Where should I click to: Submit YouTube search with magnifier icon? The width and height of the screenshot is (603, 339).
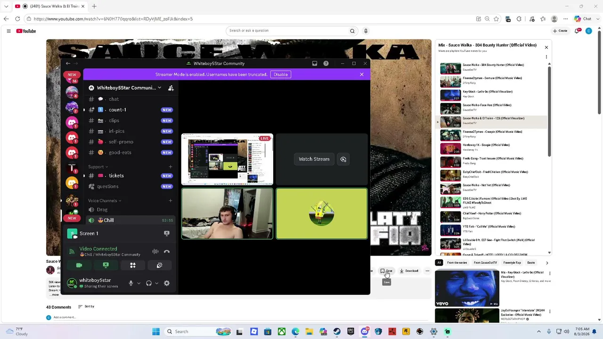[x=352, y=31]
